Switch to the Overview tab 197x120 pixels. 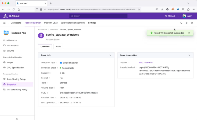[45, 46]
